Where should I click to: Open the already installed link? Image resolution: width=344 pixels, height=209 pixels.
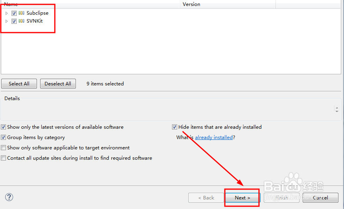214,137
